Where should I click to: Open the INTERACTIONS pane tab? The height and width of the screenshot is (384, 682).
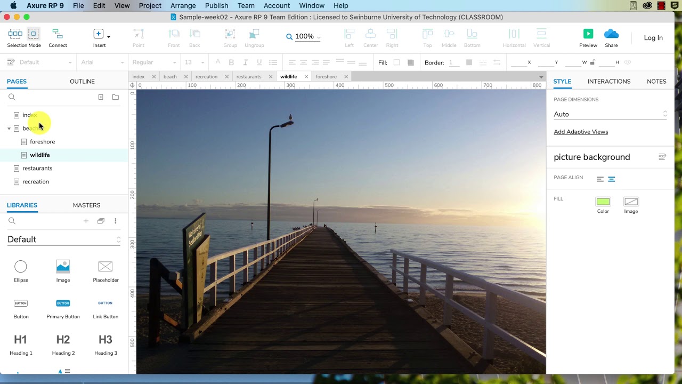tap(609, 82)
